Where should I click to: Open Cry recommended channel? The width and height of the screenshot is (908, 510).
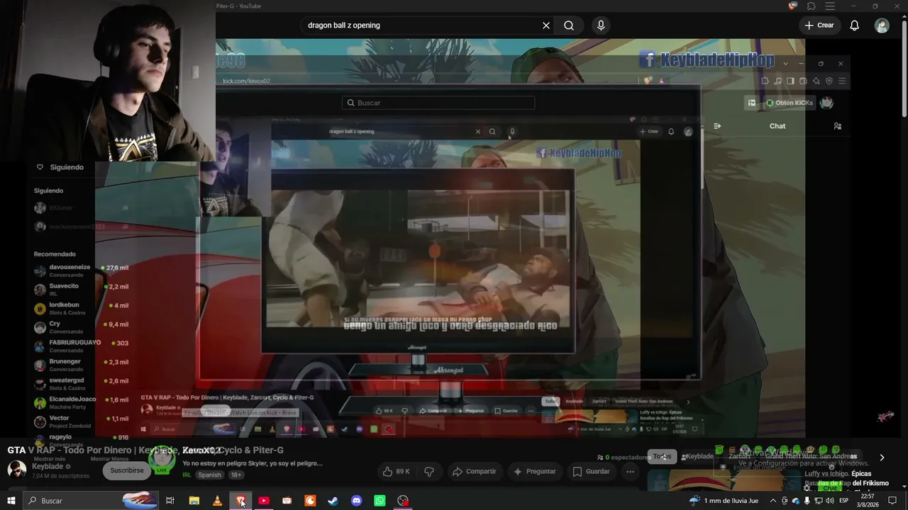coord(82,327)
